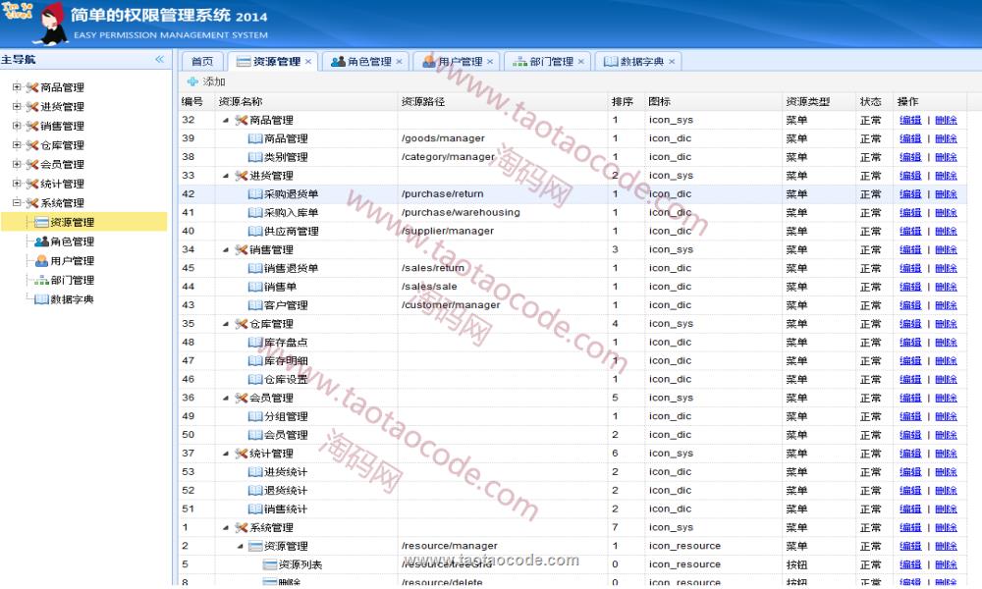Click the 排序 column header
The height and width of the screenshot is (589, 982).
click(x=622, y=101)
